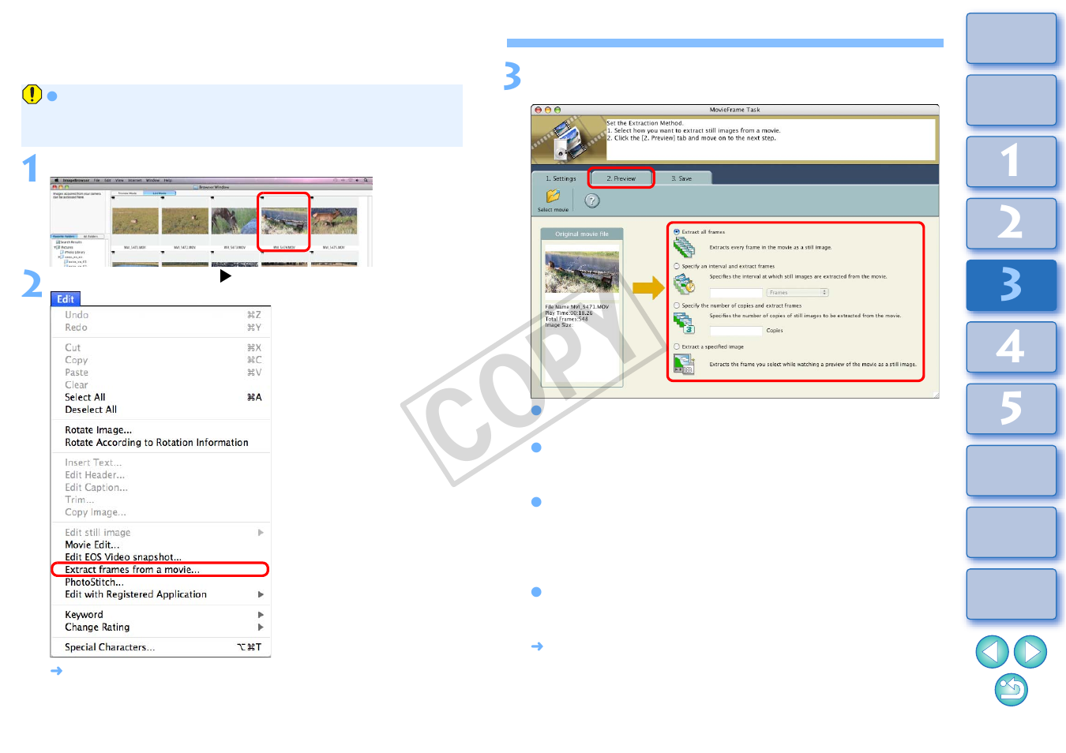The height and width of the screenshot is (753, 1066).
Task: Select Specify an interval and extract frames
Action: (677, 267)
